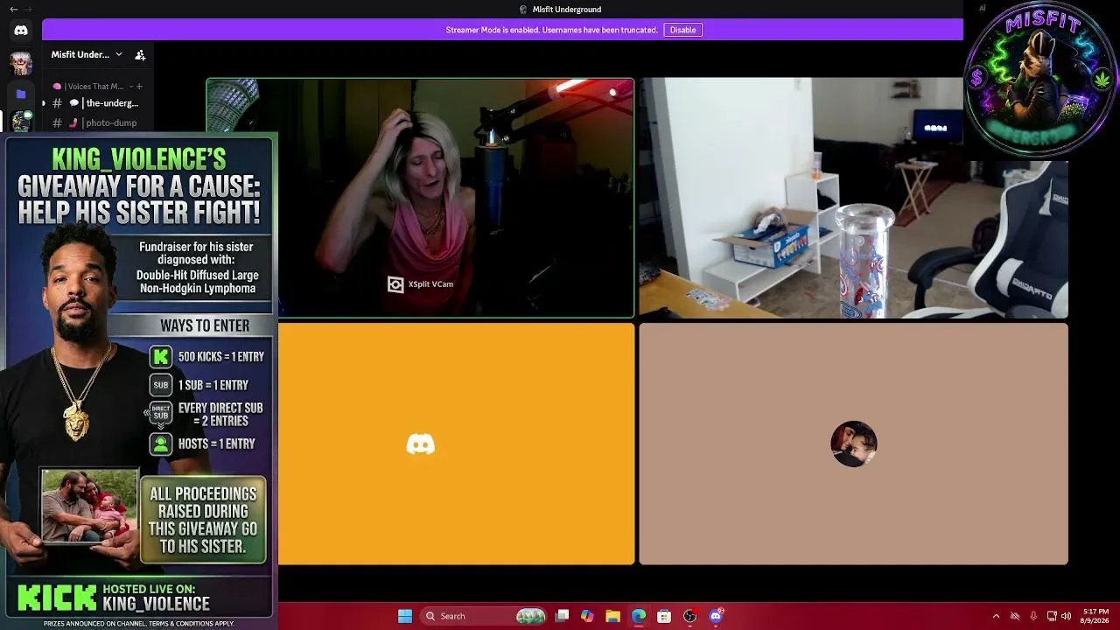Screen dimensions: 1120x630
Task: Click the Misfit Underground circular logo overlay
Action: click(x=1039, y=79)
